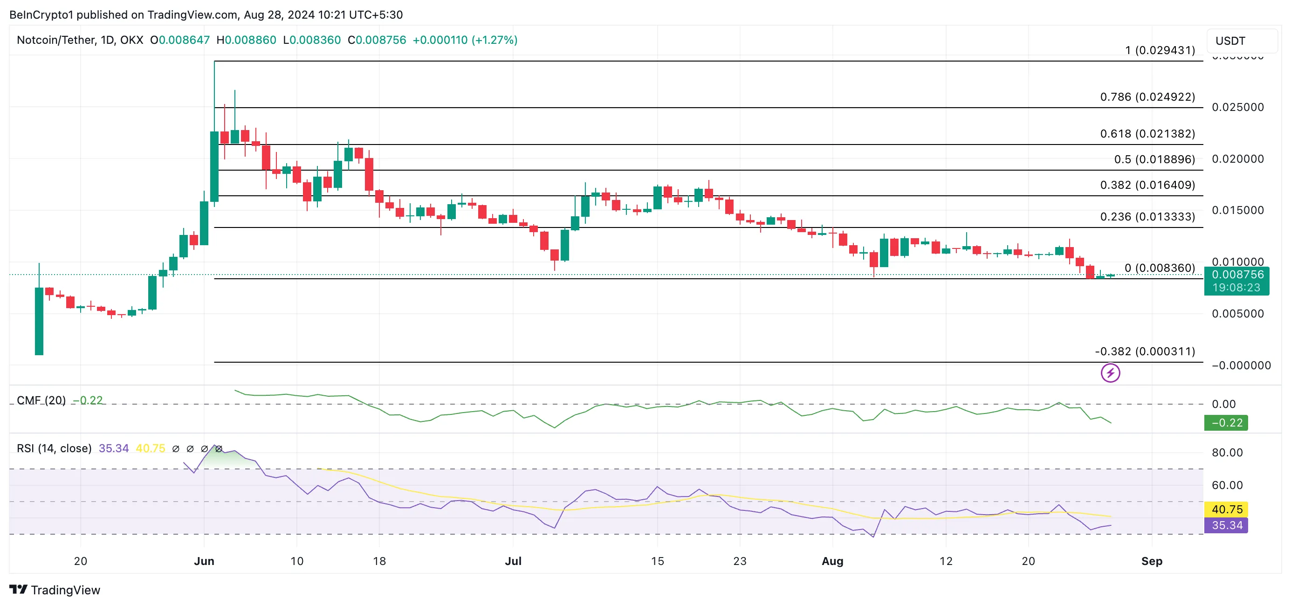
Task: Click the 0.015000 price axis label
Action: (1237, 211)
